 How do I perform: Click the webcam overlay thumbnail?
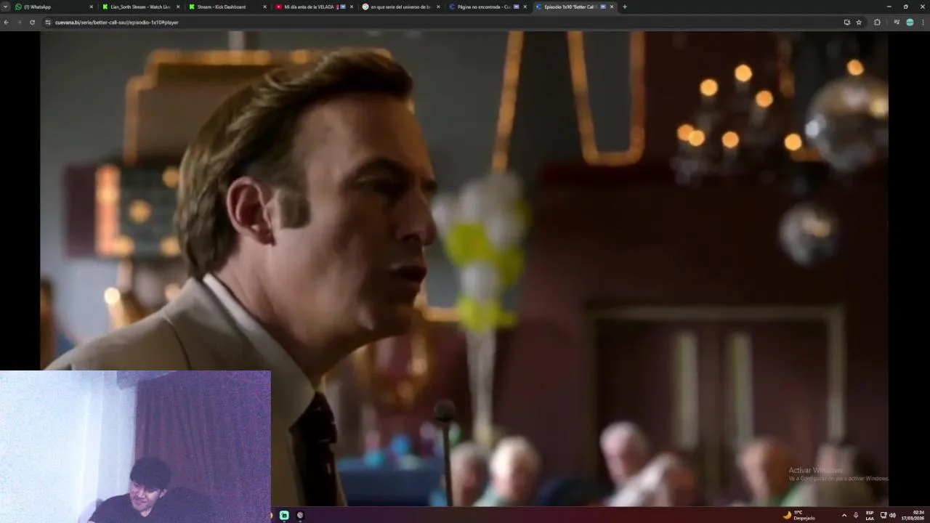pyautogui.click(x=135, y=447)
